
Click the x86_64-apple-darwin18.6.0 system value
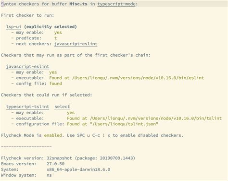click(x=78, y=169)
